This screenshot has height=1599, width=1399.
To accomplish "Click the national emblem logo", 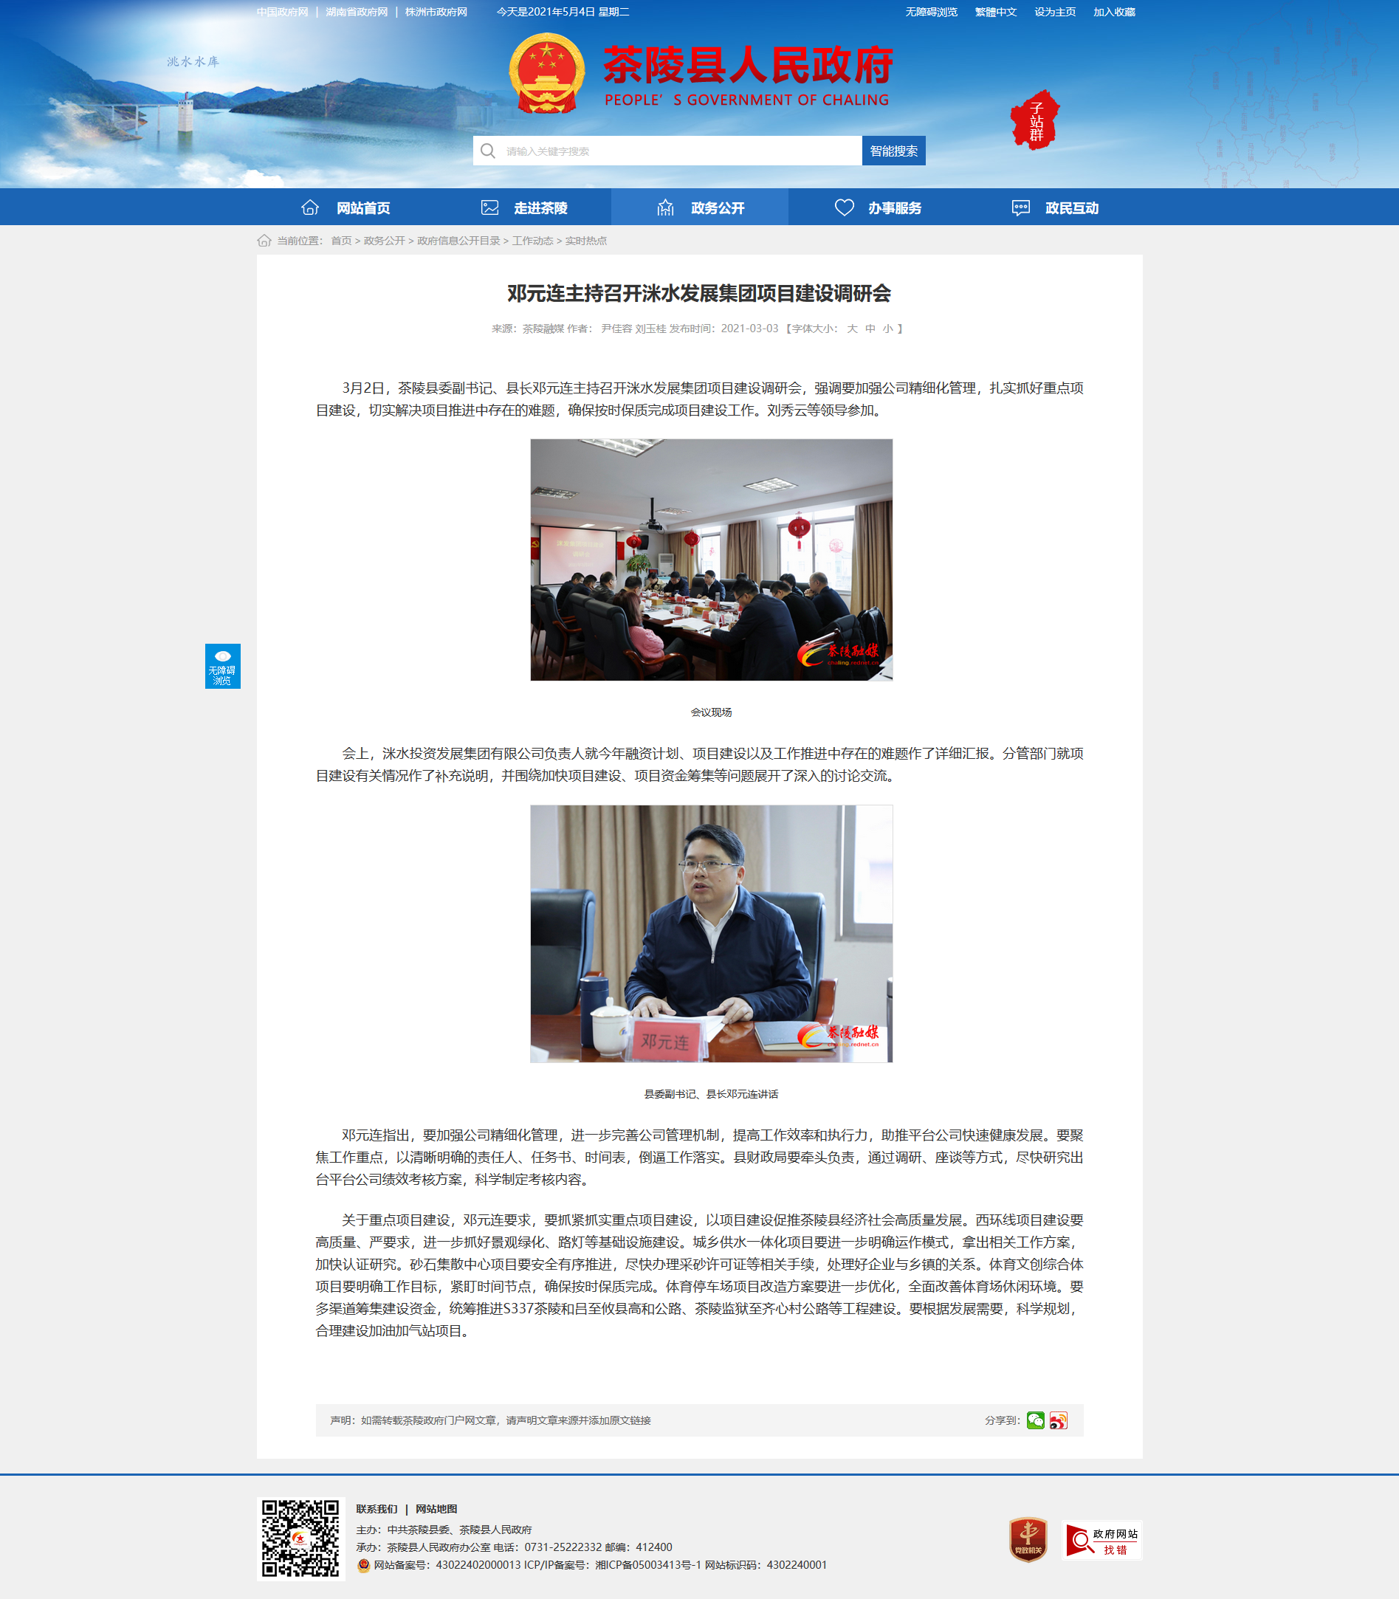I will pyautogui.click(x=546, y=72).
